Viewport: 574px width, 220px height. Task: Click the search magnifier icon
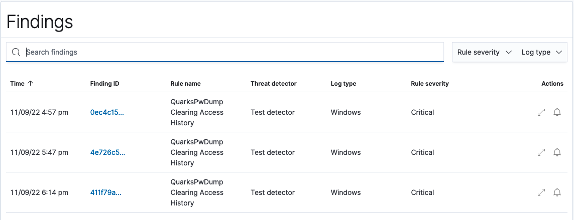(16, 52)
